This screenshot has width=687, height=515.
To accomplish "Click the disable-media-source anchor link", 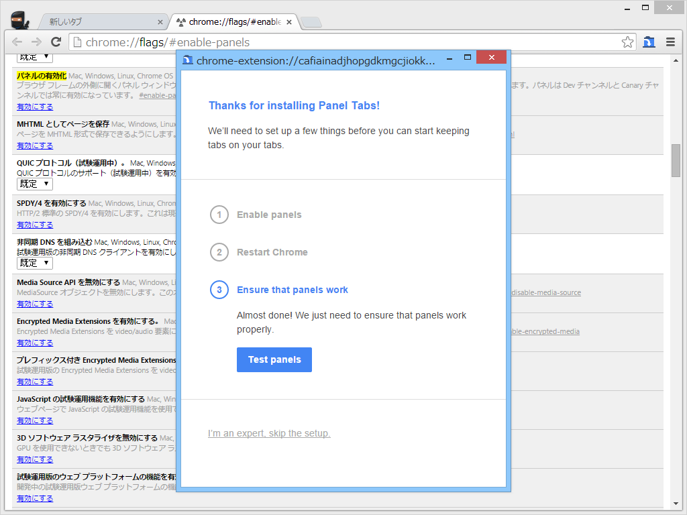I will click(546, 292).
